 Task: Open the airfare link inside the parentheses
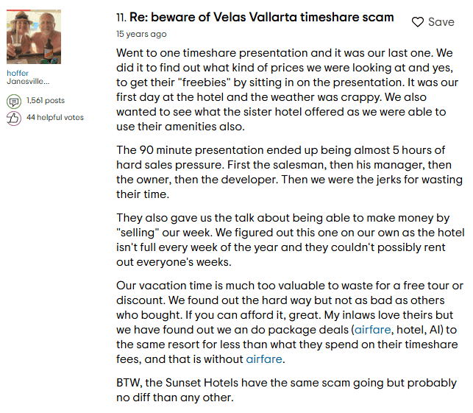tap(372, 330)
